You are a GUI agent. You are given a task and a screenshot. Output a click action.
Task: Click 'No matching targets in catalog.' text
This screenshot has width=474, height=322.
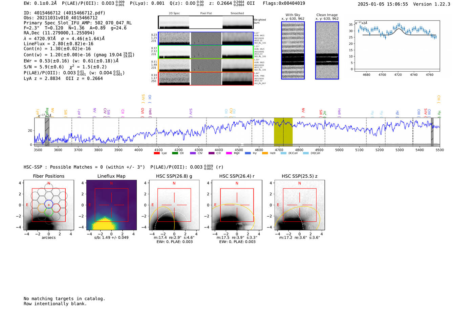point(64,299)
